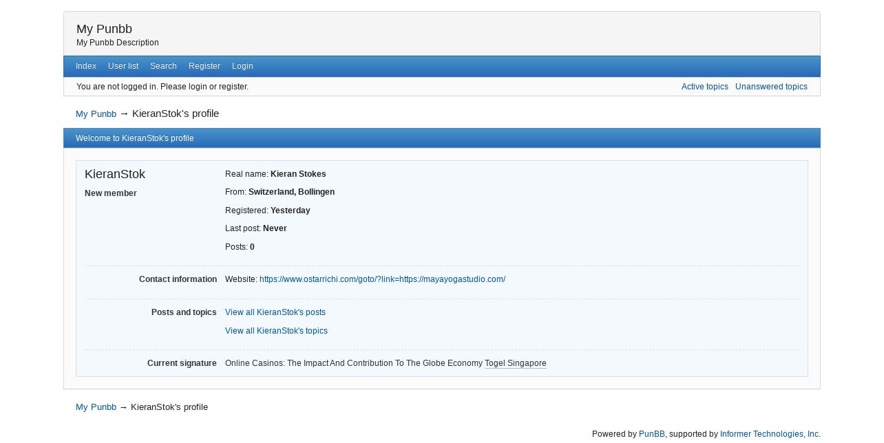This screenshot has height=443, width=884.
Task: Click 'You are not logged in' message
Action: (162, 87)
